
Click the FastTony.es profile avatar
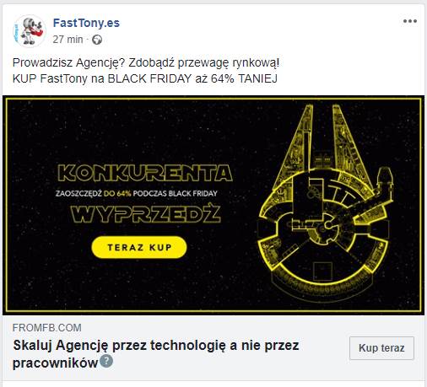click(30, 31)
